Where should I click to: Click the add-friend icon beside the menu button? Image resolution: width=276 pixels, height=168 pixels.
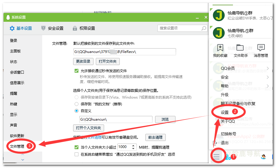(x=228, y=157)
